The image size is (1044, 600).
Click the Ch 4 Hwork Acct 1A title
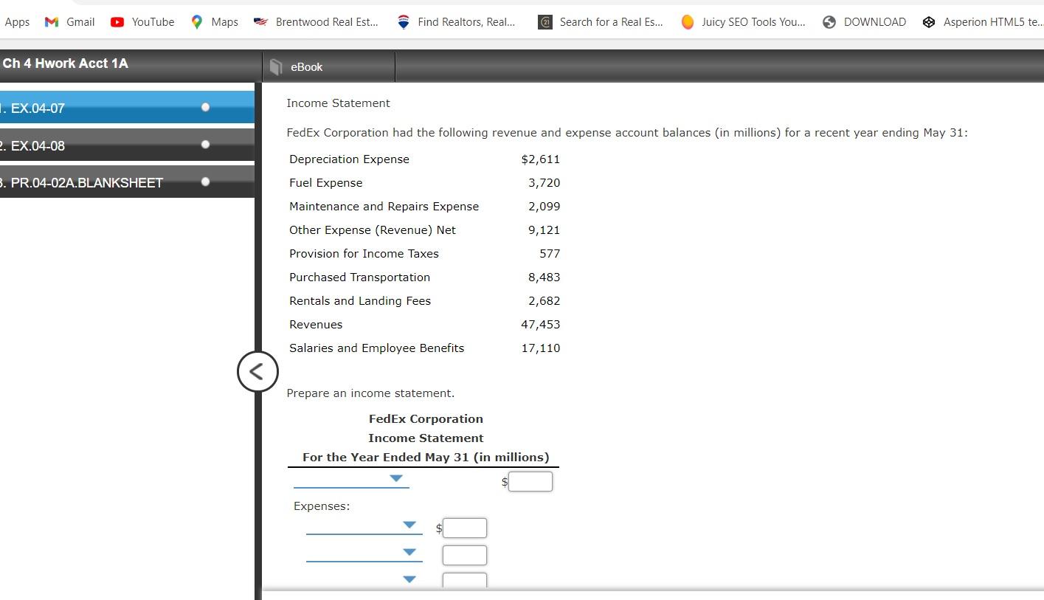(65, 63)
